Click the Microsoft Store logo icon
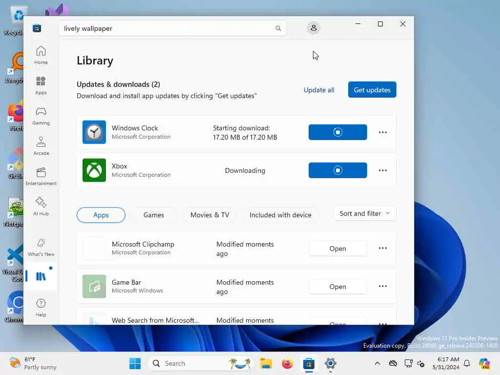 [37, 28]
